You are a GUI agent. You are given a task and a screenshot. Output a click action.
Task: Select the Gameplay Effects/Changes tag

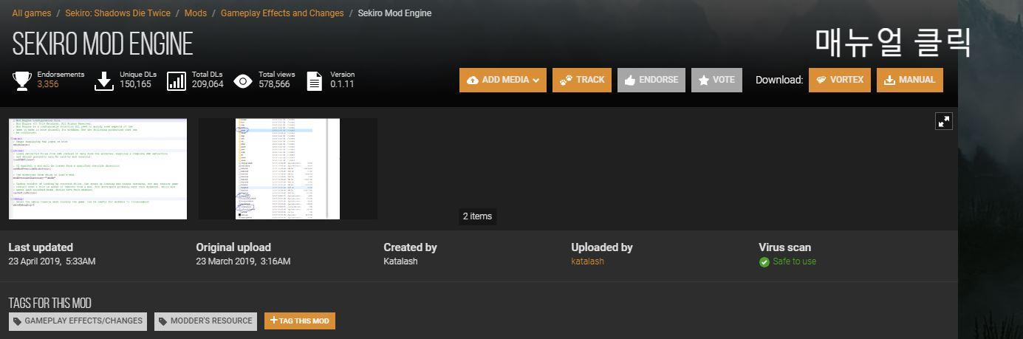(x=78, y=321)
